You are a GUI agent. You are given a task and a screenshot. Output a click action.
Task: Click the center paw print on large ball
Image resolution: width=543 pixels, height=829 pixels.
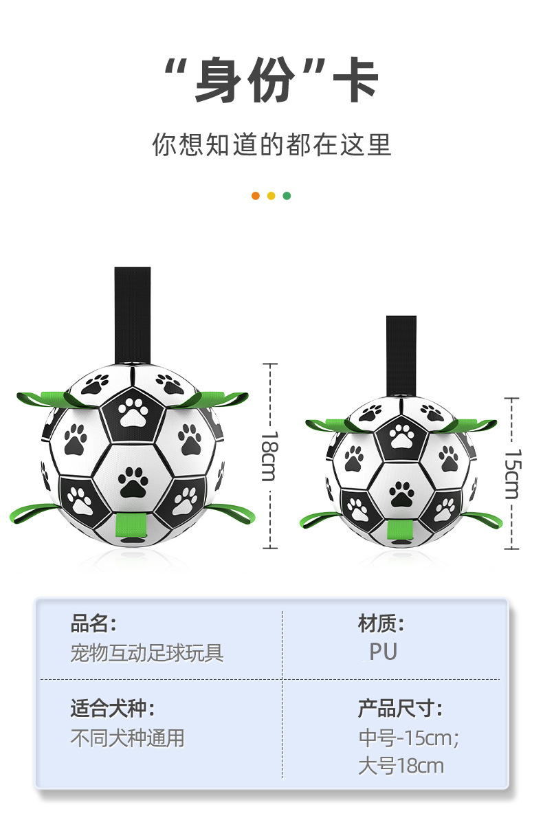(133, 482)
